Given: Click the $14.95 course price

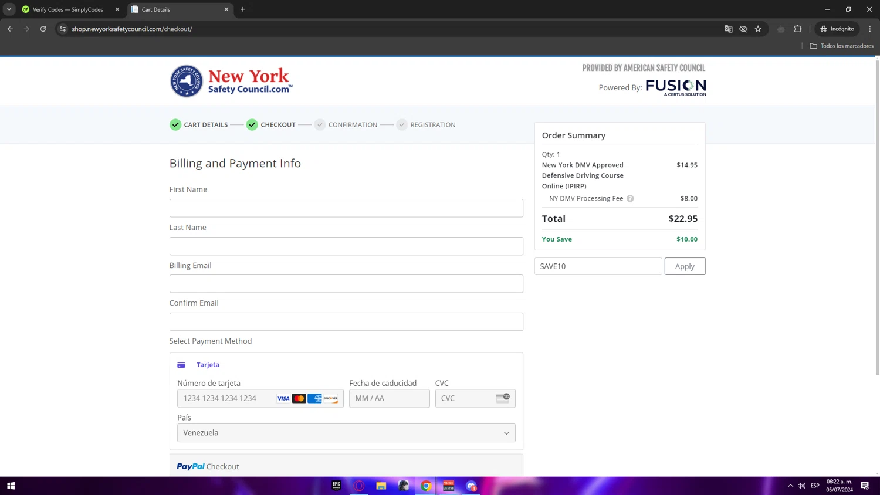Looking at the screenshot, I should [687, 165].
